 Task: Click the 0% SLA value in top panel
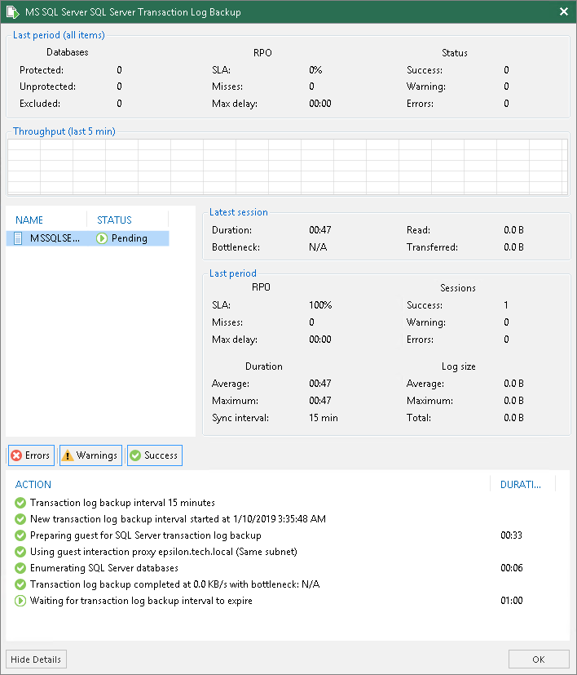tap(315, 69)
